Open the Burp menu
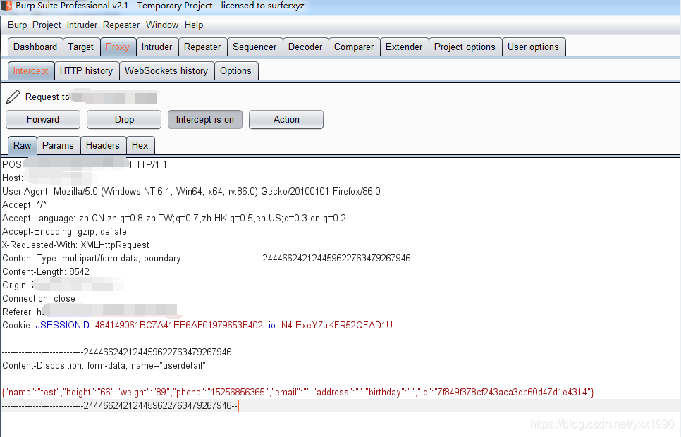This screenshot has width=681, height=437. click(x=18, y=25)
